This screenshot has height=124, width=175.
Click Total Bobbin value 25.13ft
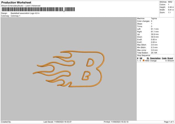coord(154,53)
